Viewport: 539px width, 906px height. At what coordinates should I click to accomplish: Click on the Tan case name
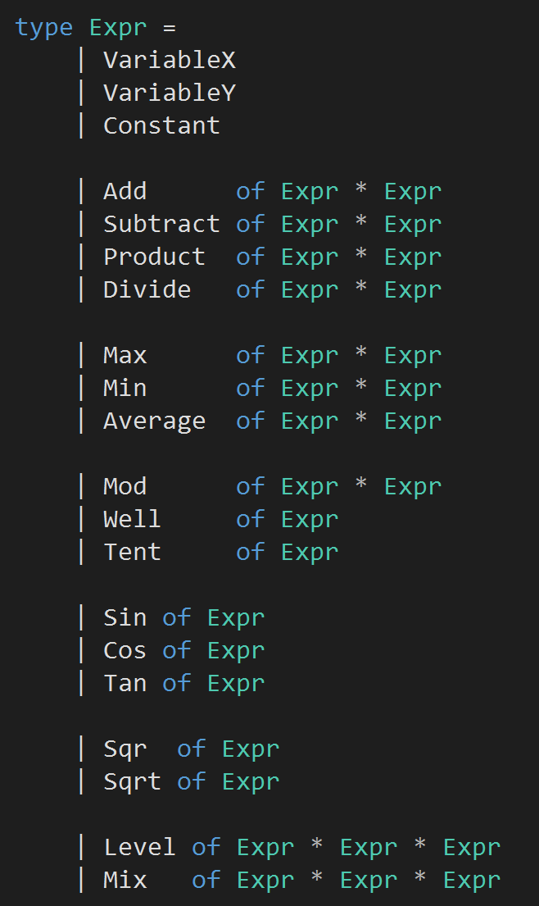click(x=125, y=683)
